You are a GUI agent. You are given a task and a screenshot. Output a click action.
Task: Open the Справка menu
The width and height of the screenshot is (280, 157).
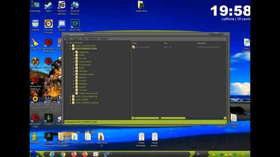[104, 39]
